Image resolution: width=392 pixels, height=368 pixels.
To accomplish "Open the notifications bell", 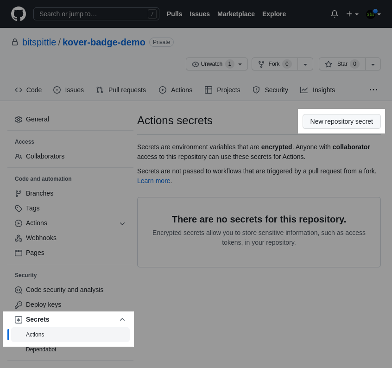I will tap(335, 14).
